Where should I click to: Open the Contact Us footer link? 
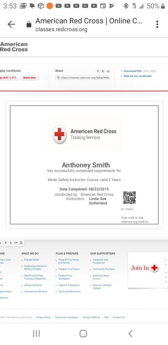(x=119, y=317)
